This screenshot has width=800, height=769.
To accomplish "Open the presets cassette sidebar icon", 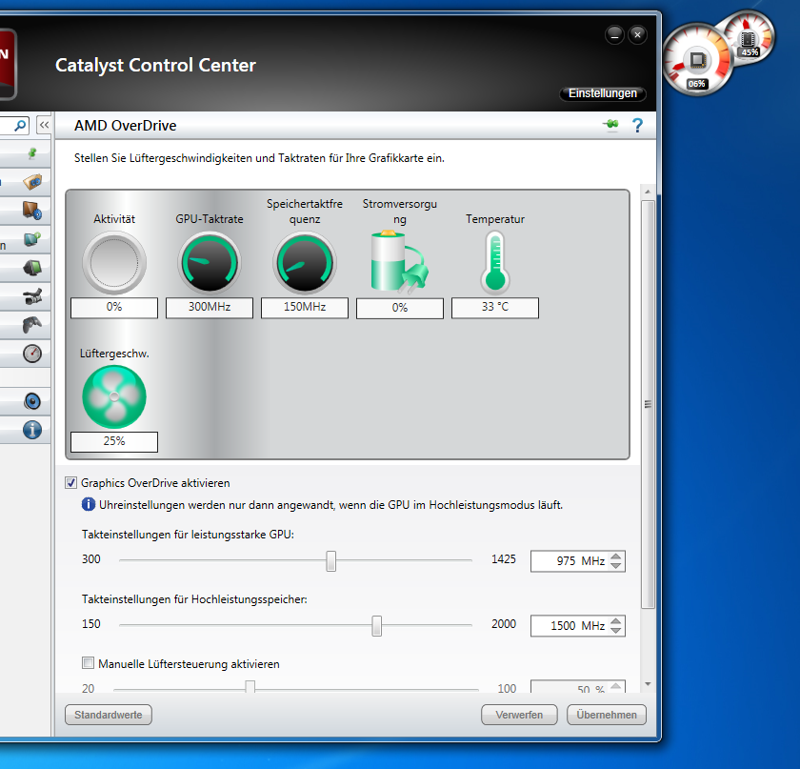I will tap(32, 181).
